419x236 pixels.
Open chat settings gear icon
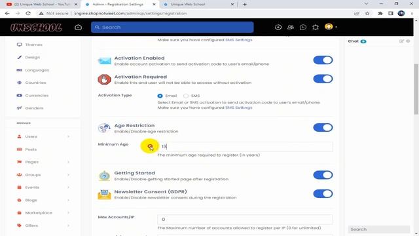(408, 41)
